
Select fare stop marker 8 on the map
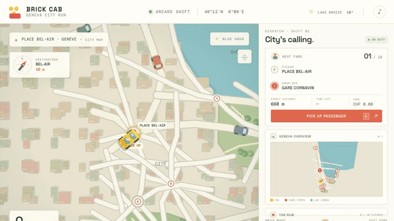[x=171, y=184]
